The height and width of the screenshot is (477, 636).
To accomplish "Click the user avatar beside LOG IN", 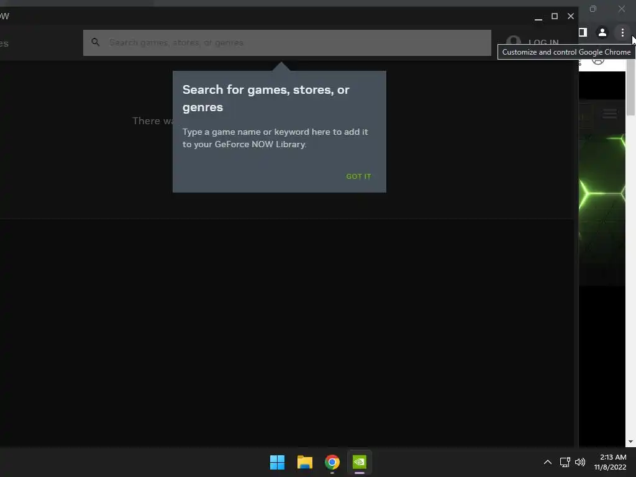I will coord(514,42).
